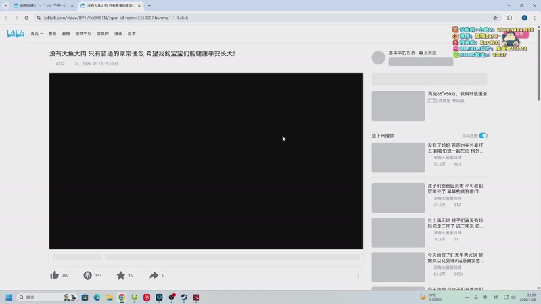
Task: Click the browser address bar URL
Action: point(116,18)
